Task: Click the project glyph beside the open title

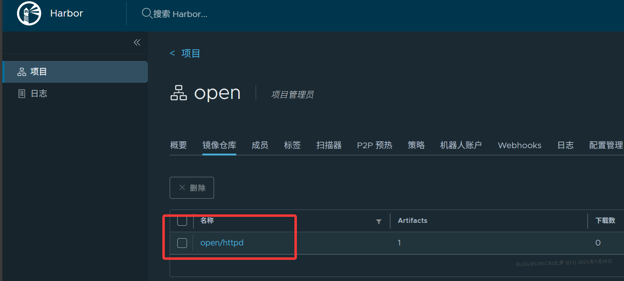Action: point(179,93)
